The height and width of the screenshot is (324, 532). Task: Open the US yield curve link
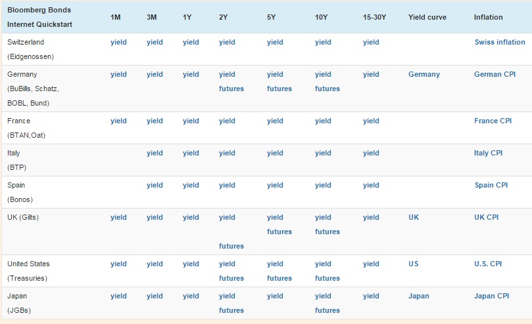[x=413, y=264]
